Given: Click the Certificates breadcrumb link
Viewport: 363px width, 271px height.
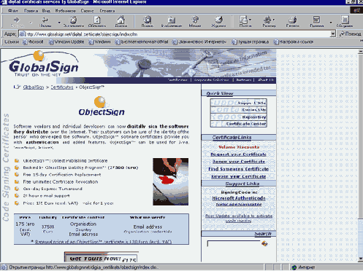Looking at the screenshot, I should point(62,87).
